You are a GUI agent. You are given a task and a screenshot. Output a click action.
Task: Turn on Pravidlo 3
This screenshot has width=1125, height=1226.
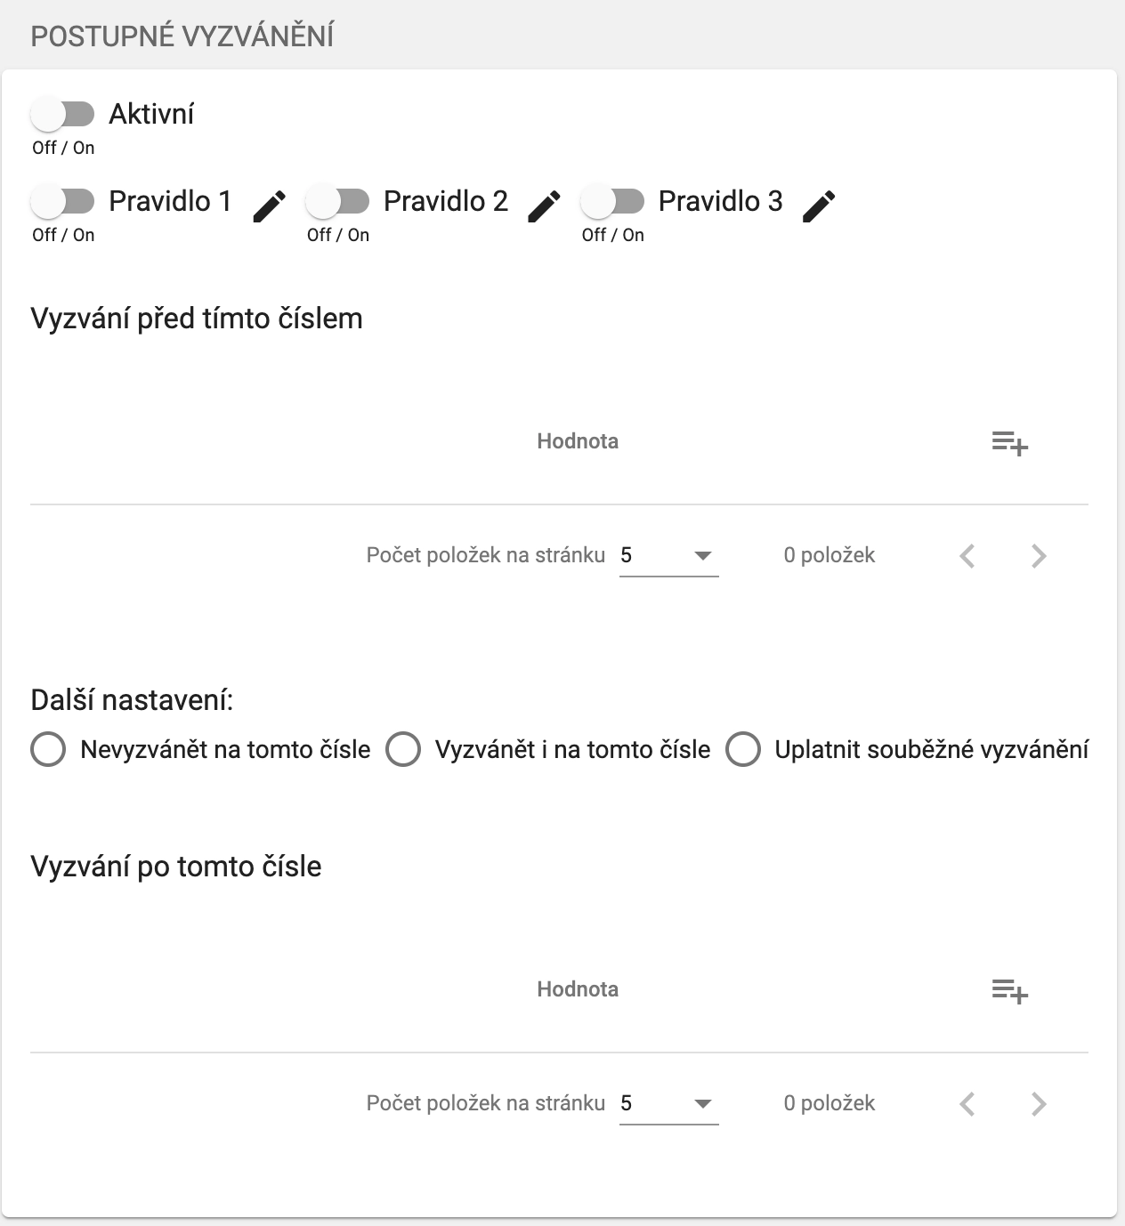tap(613, 202)
